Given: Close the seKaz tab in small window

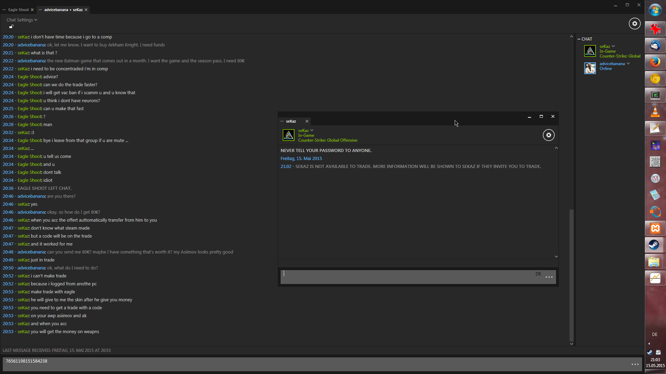Looking at the screenshot, I should [307, 121].
